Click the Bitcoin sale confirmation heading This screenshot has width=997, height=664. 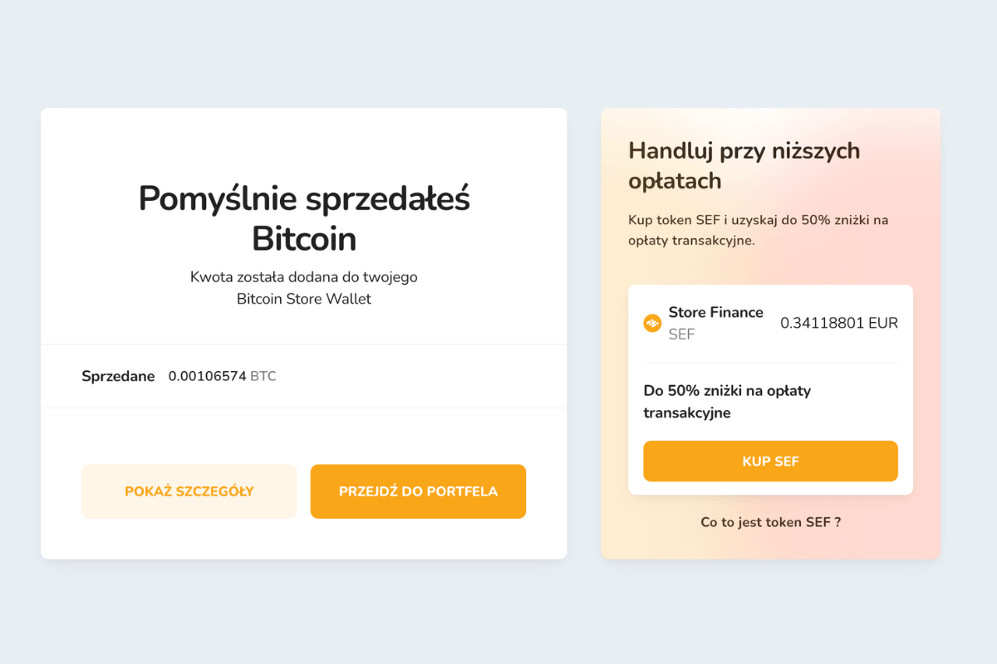[304, 218]
